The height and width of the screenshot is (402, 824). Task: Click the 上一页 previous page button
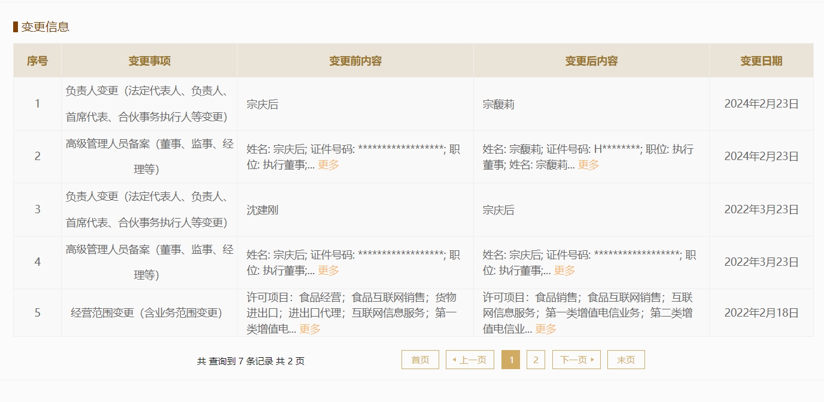[470, 360]
